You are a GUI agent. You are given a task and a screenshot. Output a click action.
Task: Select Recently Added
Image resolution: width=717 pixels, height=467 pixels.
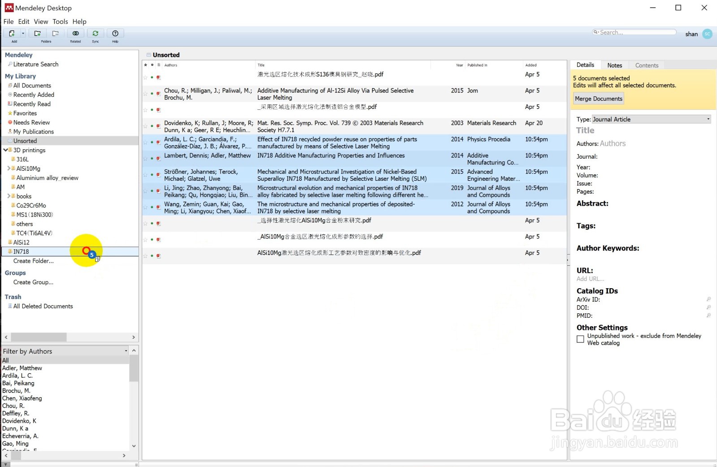point(34,95)
